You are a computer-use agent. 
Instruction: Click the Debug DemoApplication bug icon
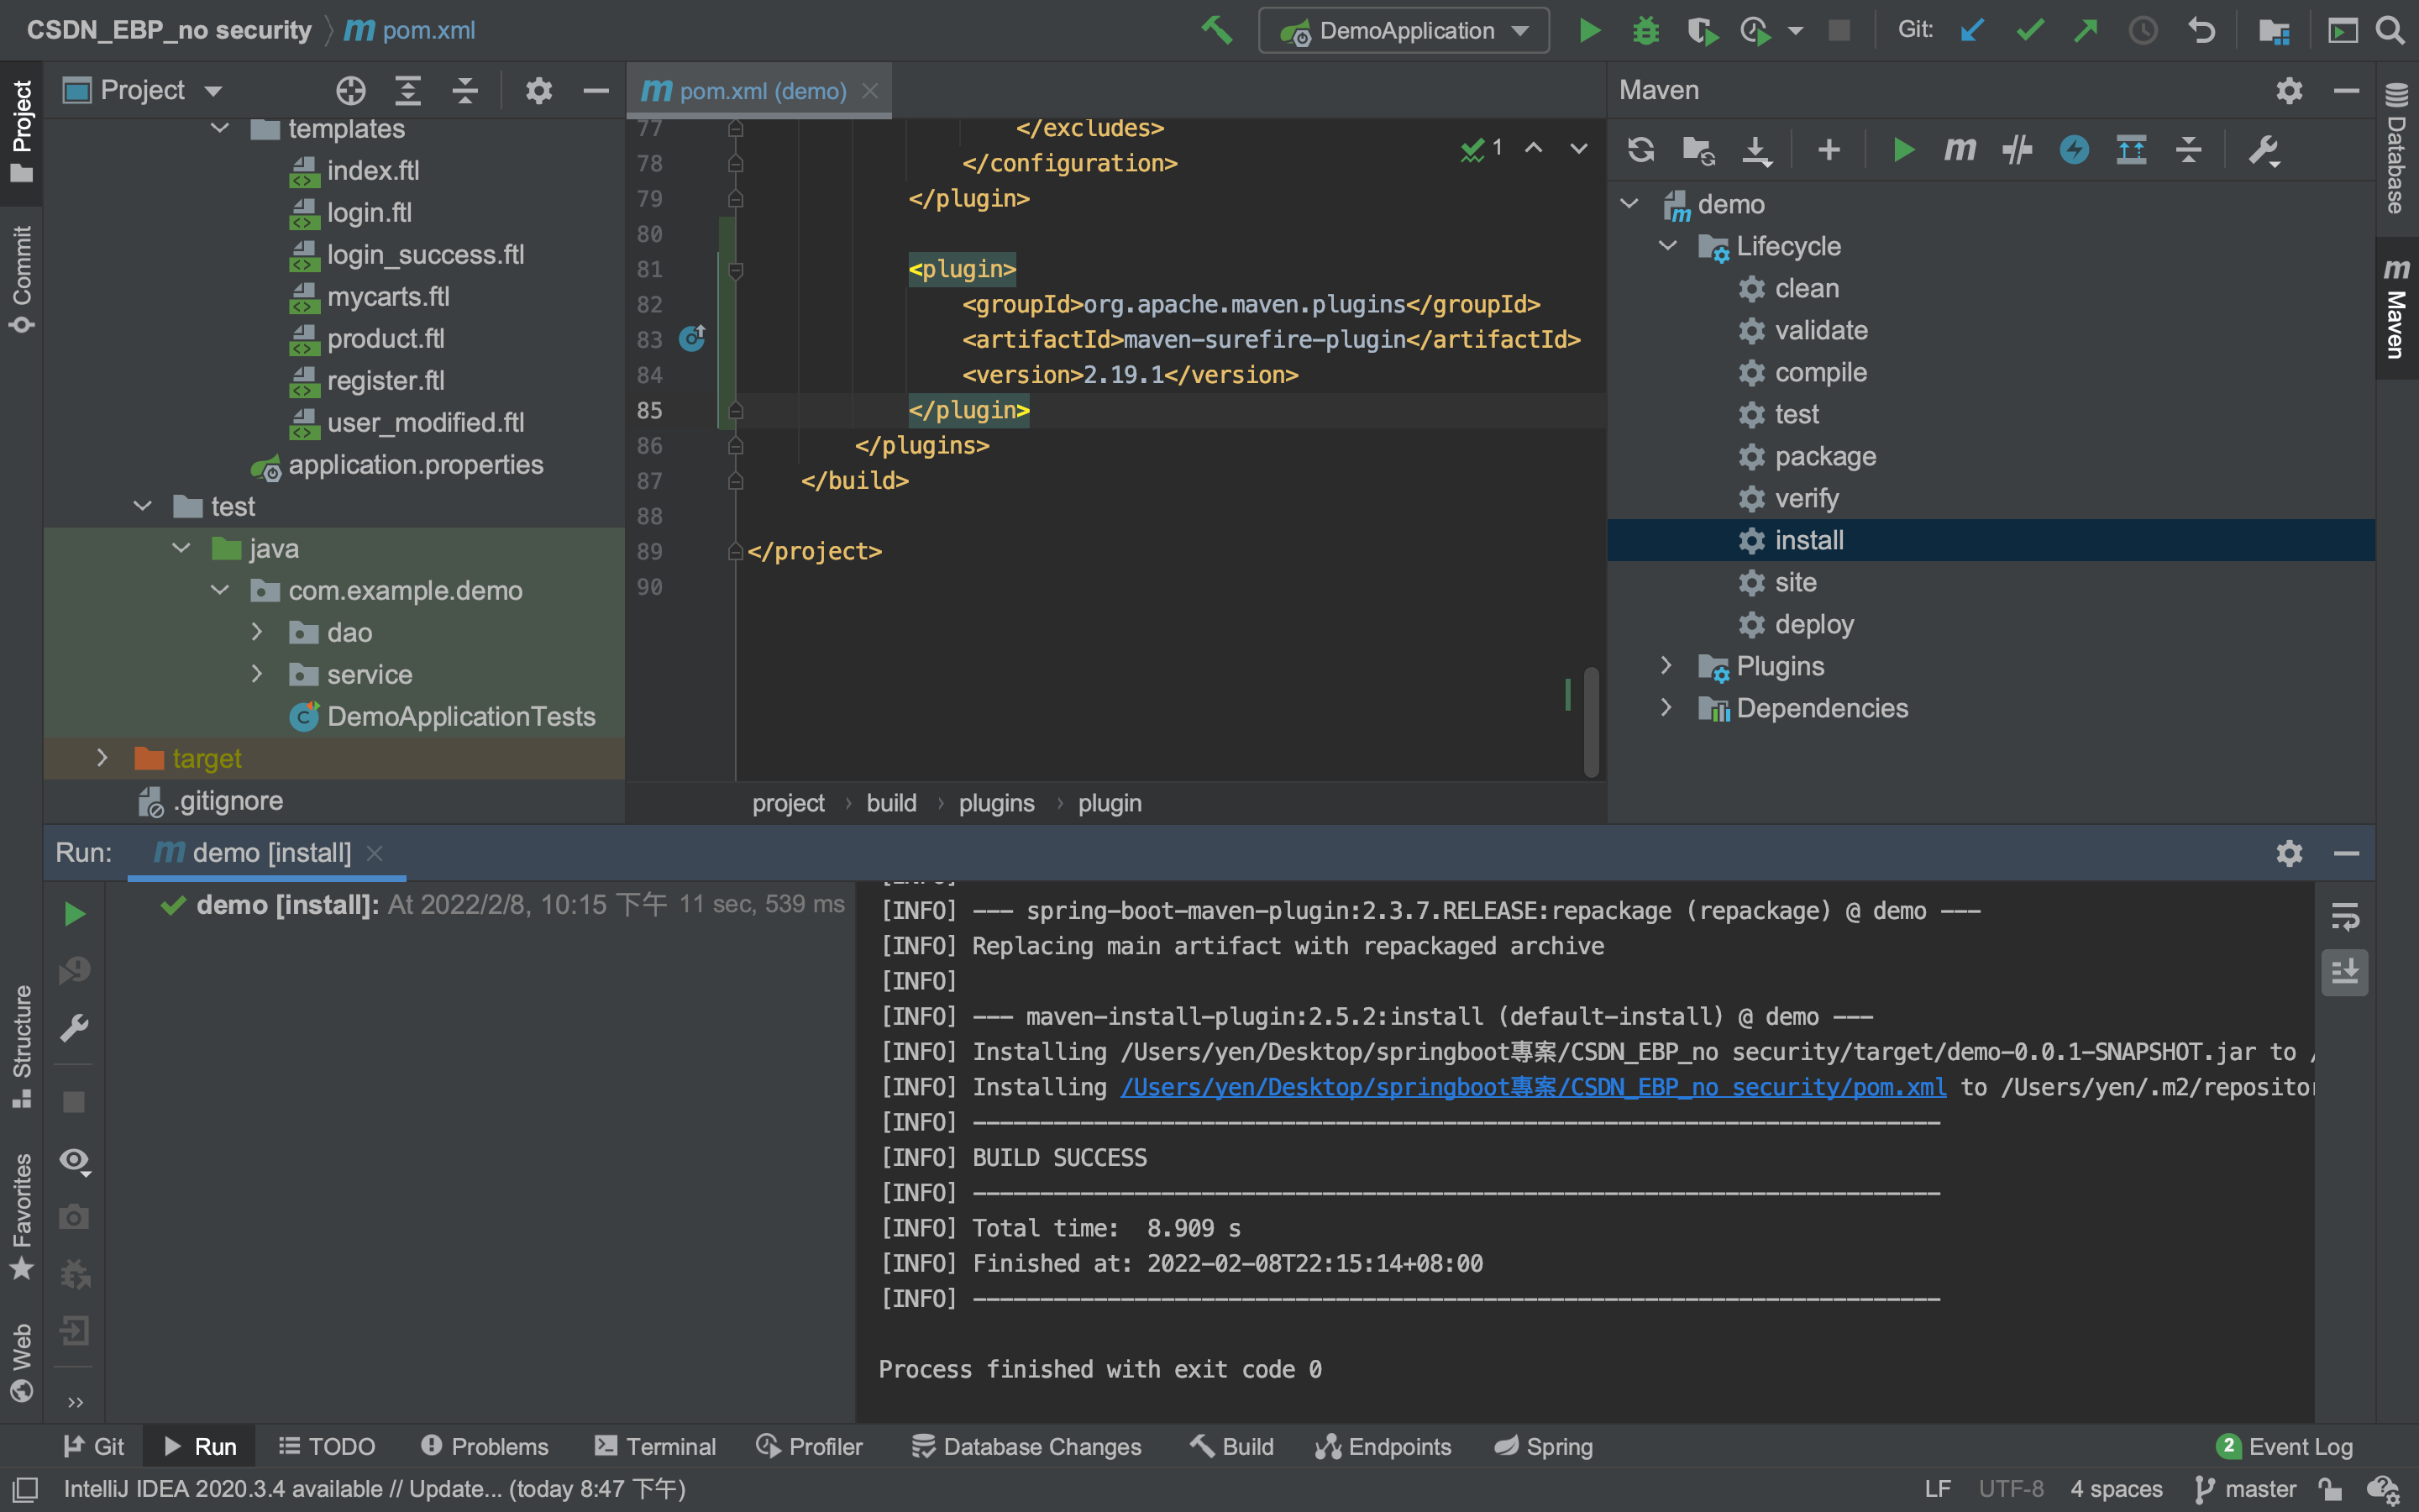1645,30
